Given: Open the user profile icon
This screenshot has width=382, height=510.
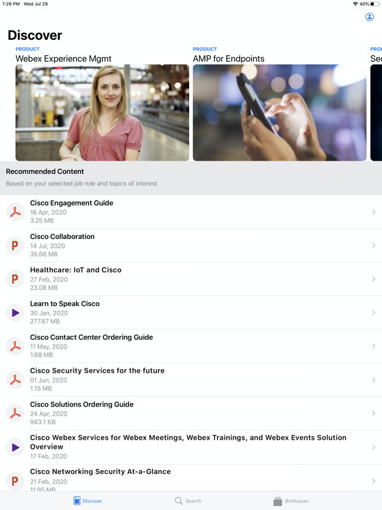Looking at the screenshot, I should pyautogui.click(x=369, y=17).
